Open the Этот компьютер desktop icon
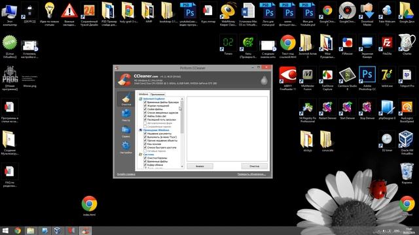419x235 pixels. (x=10, y=14)
